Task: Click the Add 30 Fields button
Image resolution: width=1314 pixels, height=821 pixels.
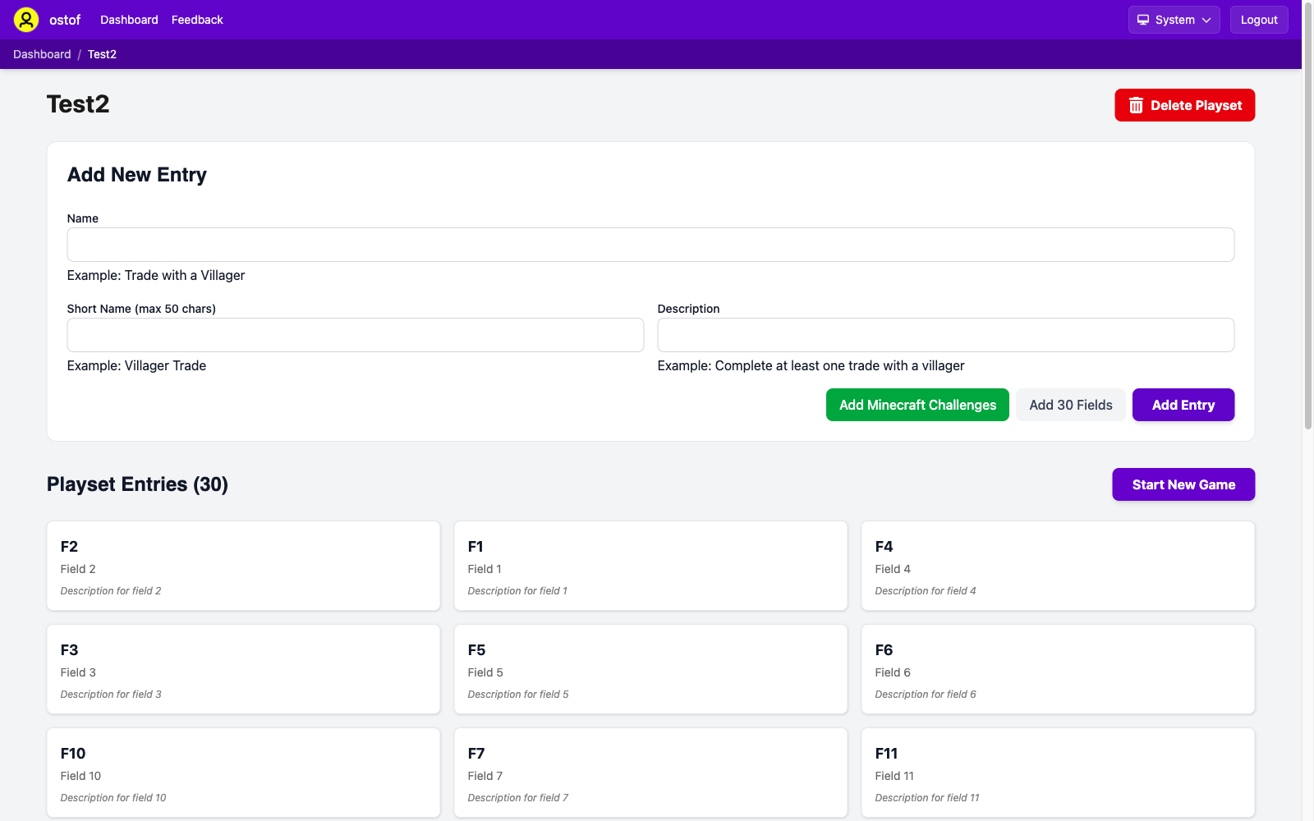Action: point(1070,404)
